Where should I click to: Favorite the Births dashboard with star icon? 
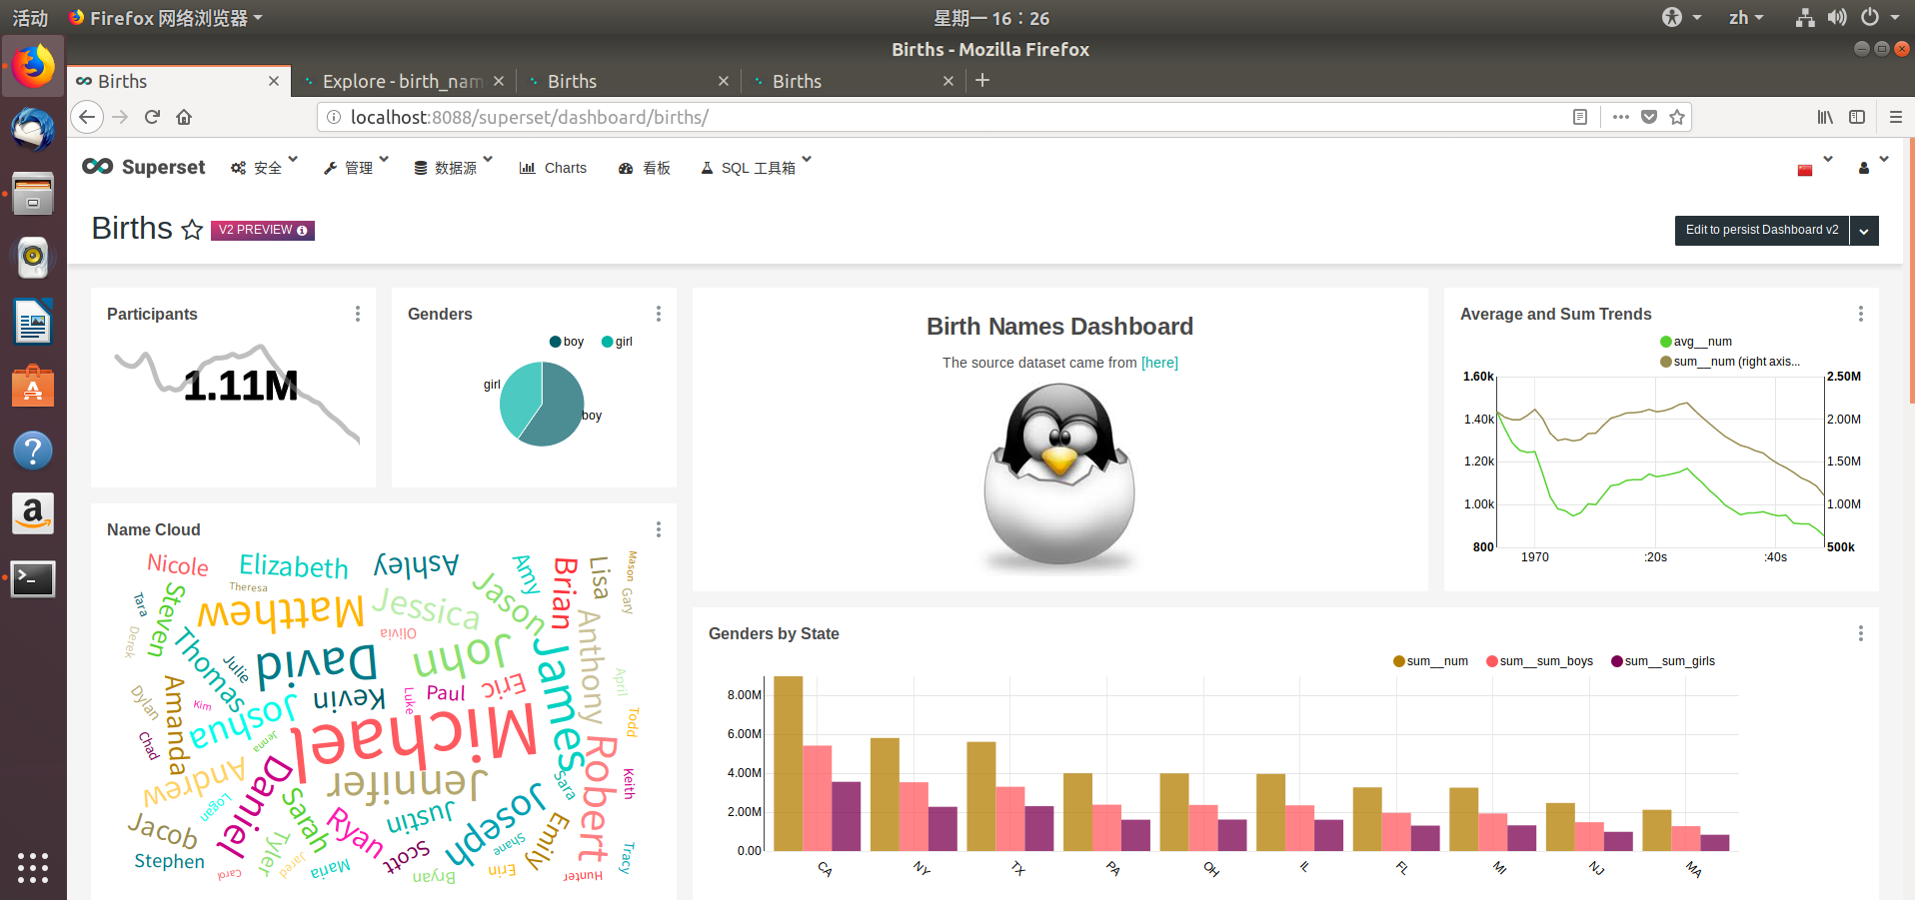tap(192, 230)
